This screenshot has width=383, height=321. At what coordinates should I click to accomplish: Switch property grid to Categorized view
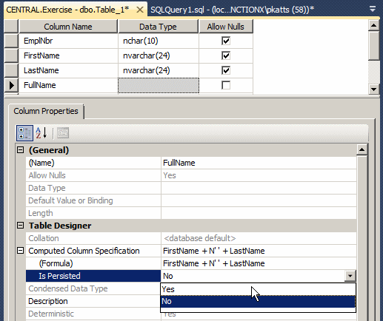(x=24, y=133)
